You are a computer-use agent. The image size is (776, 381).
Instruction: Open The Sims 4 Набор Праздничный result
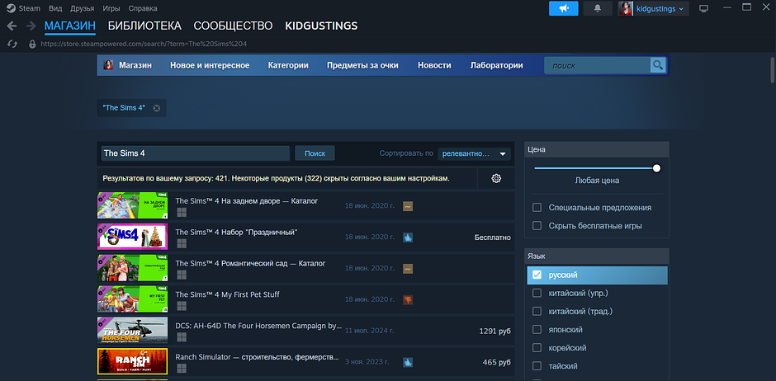tap(305, 238)
